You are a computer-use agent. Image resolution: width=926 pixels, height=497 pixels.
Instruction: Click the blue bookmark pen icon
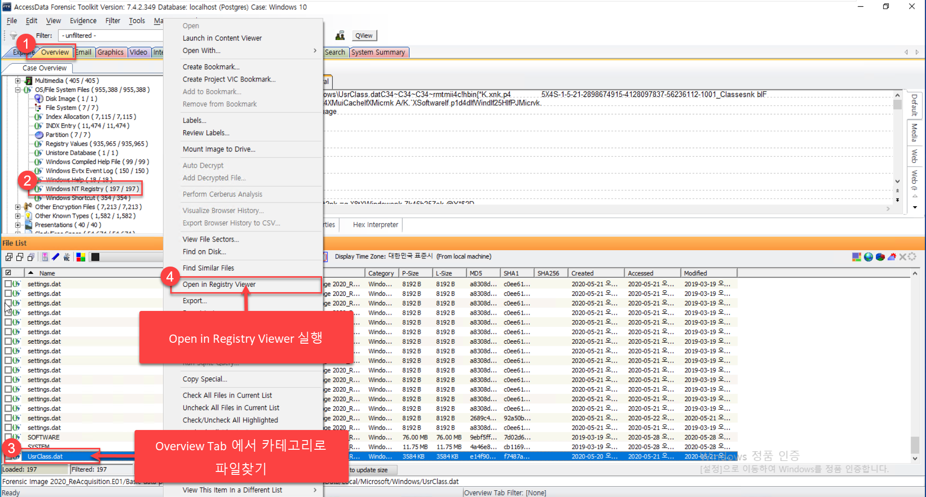pos(55,257)
